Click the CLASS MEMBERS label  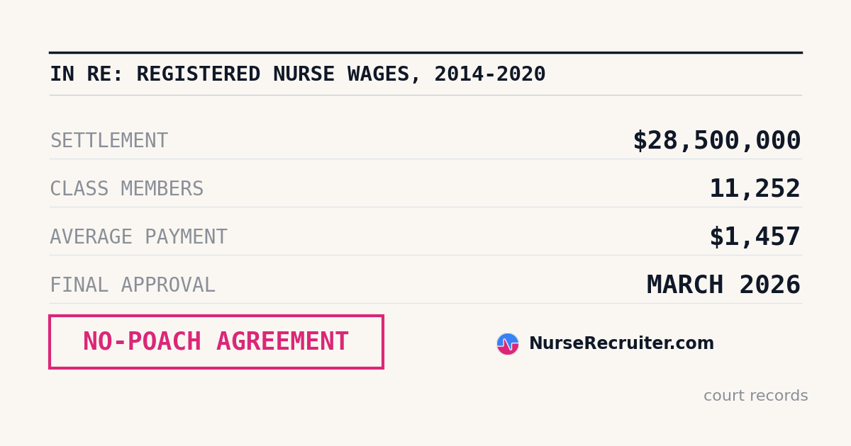126,189
